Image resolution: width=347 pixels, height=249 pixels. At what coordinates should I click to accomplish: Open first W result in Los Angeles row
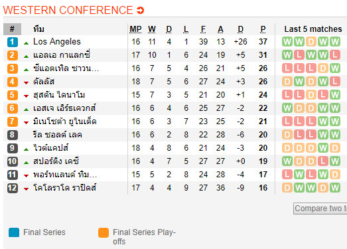click(x=287, y=42)
